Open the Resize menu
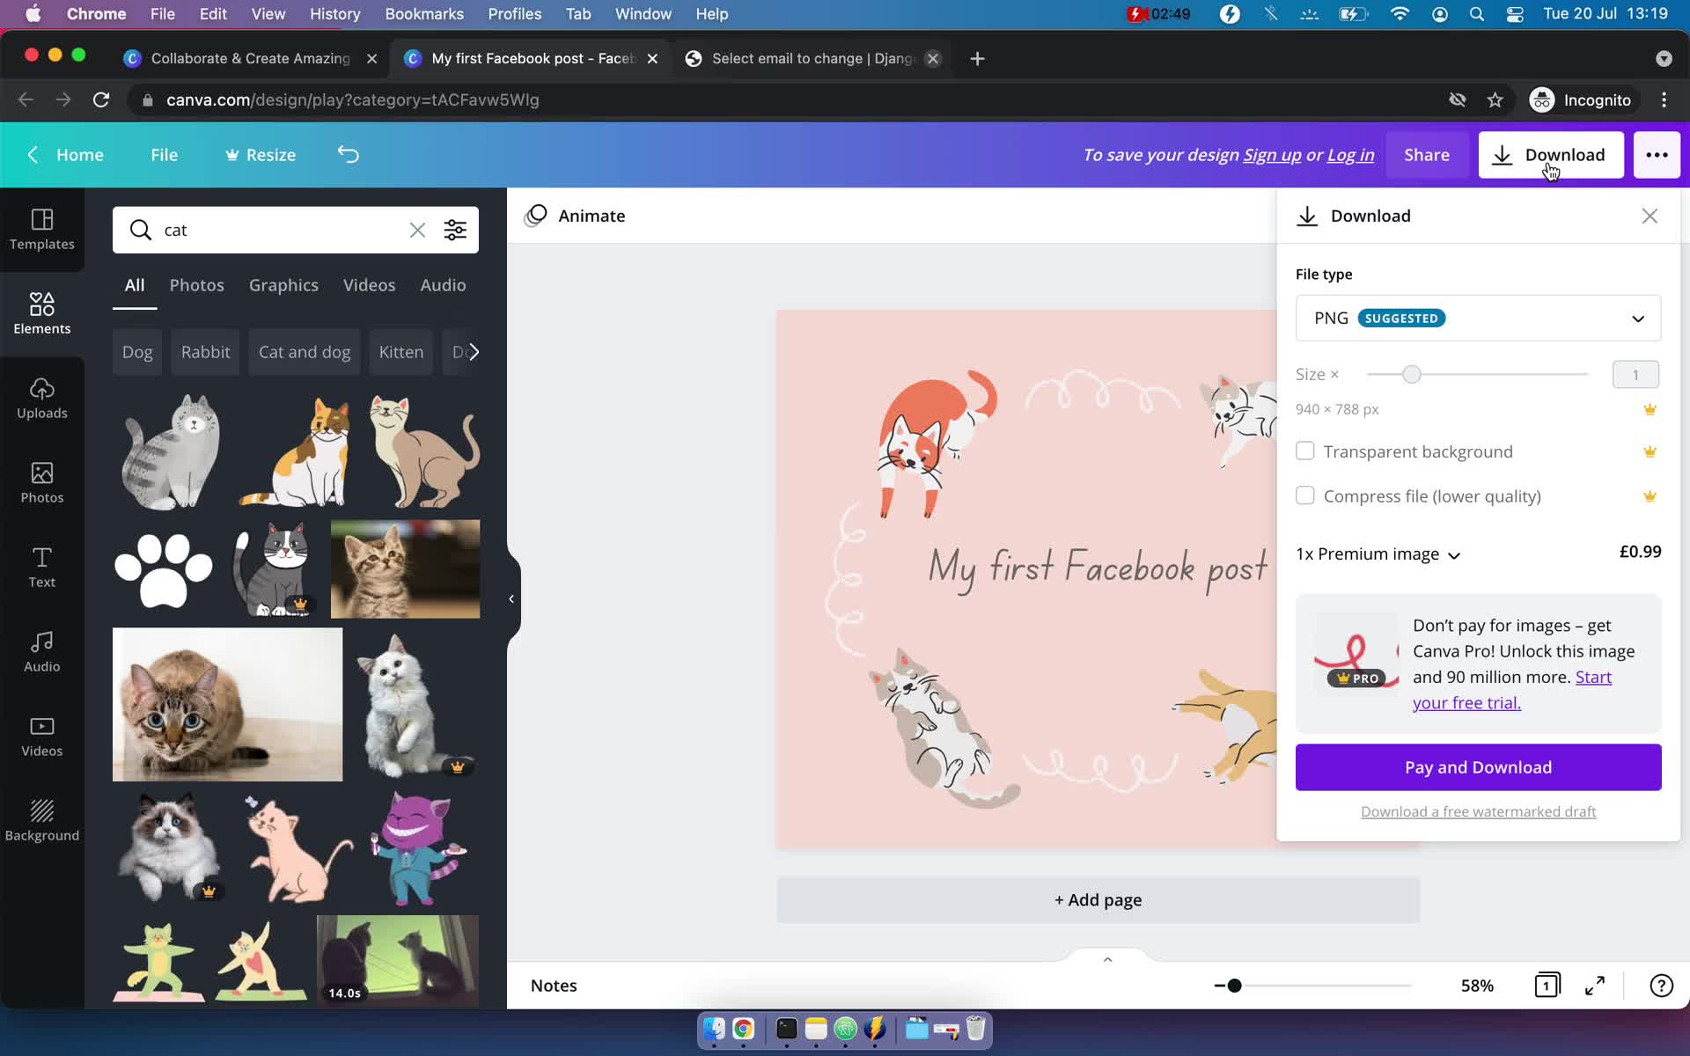The width and height of the screenshot is (1690, 1056). [x=260, y=155]
